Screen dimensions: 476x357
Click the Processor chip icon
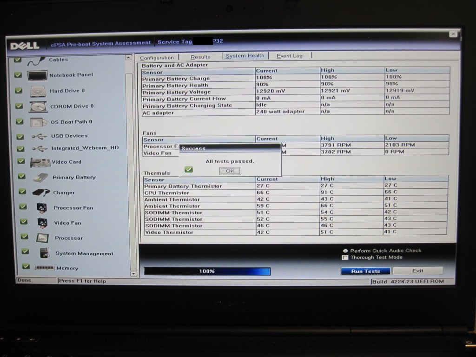click(42, 238)
